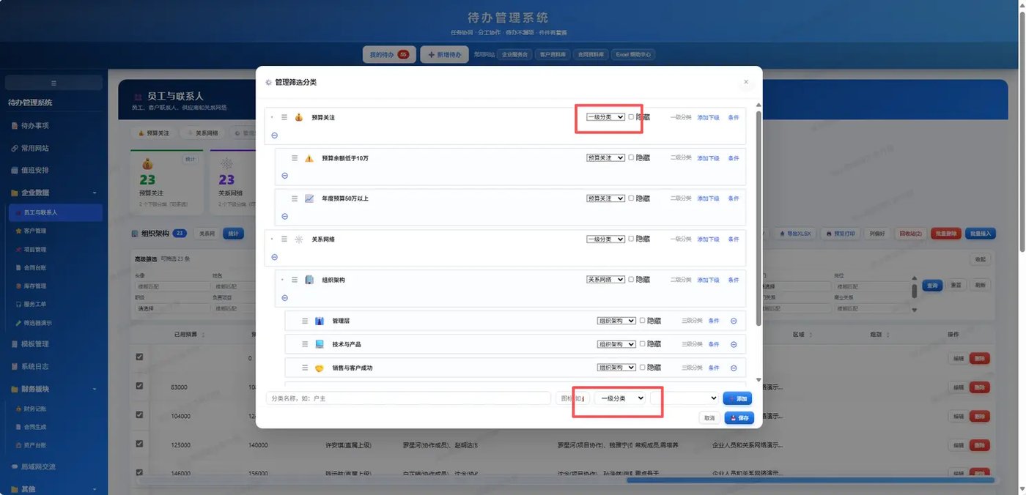Click 添加下级 link on 预算关注 row
Image resolution: width=1026 pixels, height=495 pixels.
tap(708, 117)
